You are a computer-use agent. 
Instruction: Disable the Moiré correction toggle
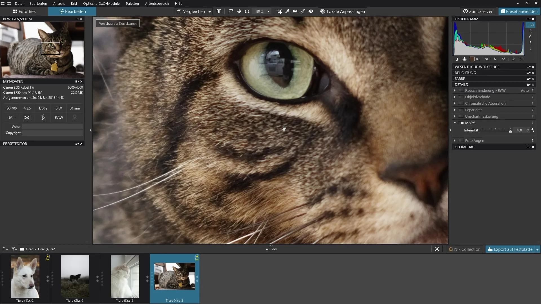[x=461, y=123]
